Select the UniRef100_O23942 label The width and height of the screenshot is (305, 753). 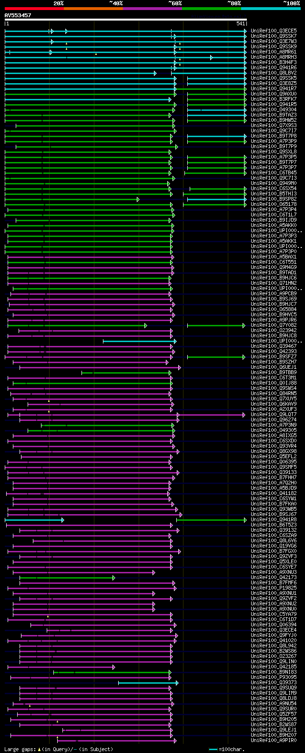[x=274, y=331]
